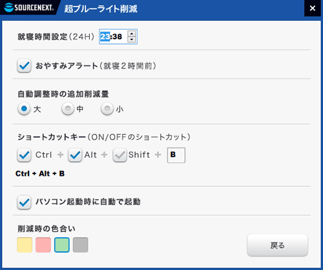The image size is (323, 270).
Task: Click the shortcut key letter box B
Action: (176, 155)
